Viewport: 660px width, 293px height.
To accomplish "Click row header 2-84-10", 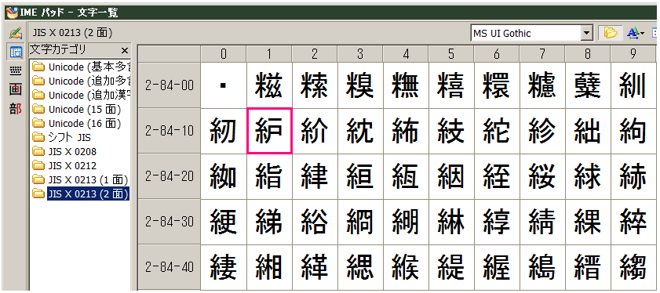I will tap(170, 131).
